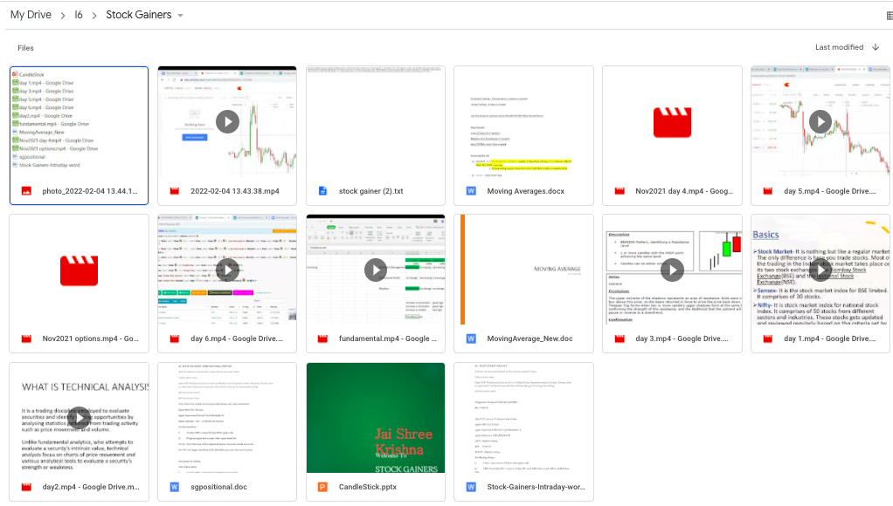Screen dimensions: 893x506
Task: Open the Last modified sort menu
Action: (x=839, y=47)
